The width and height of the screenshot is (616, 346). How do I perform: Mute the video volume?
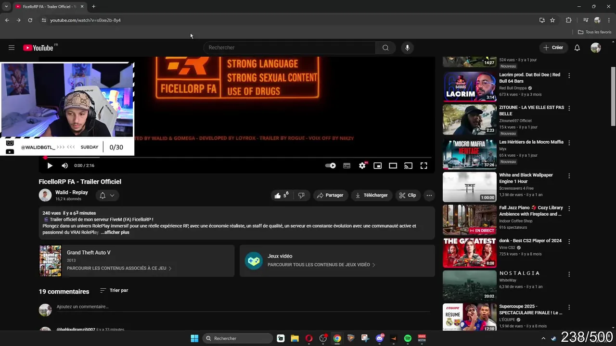64,165
